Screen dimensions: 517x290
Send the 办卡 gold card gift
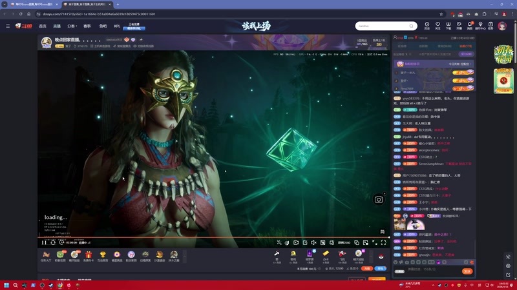tap(326, 256)
